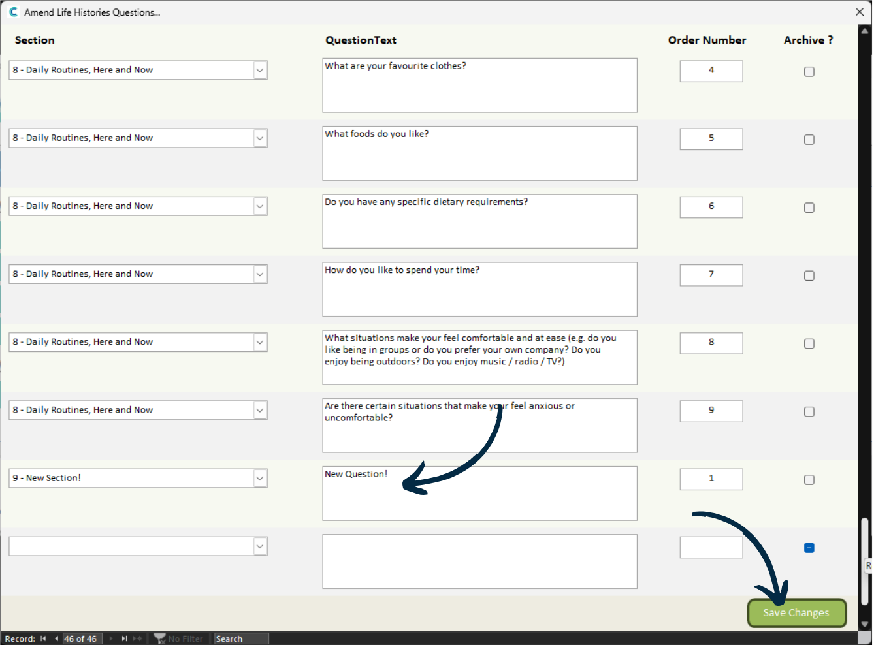
Task: Edit the dietary requirements question text
Action: pyautogui.click(x=479, y=221)
